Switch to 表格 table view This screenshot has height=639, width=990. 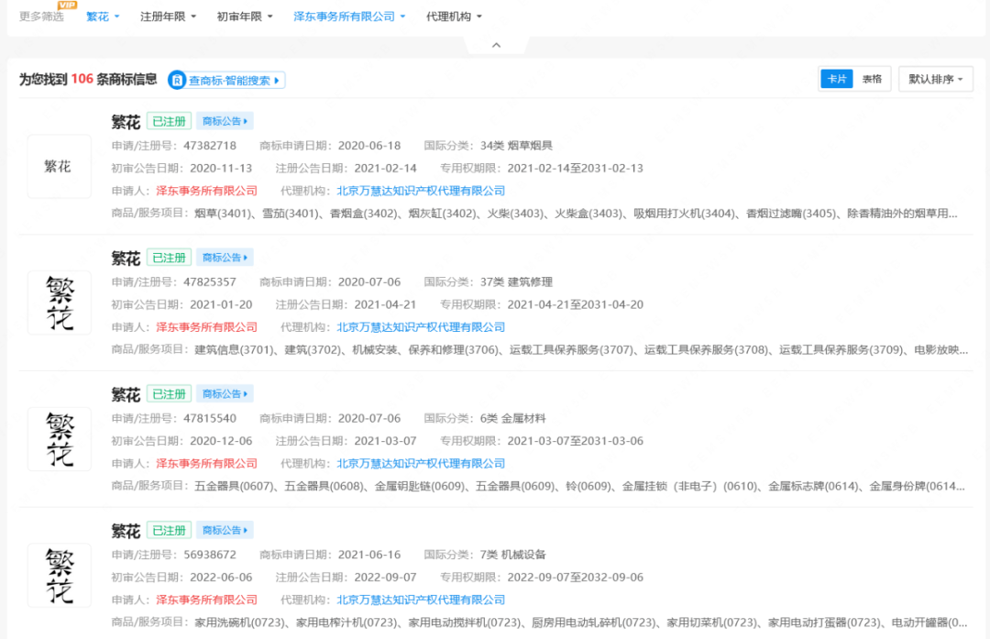click(872, 79)
